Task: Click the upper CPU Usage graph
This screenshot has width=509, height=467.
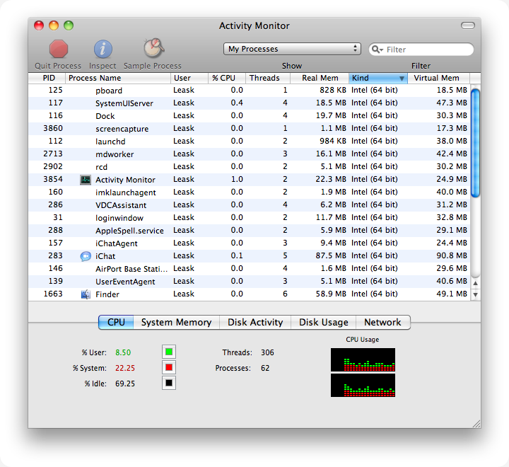Action: [x=363, y=359]
